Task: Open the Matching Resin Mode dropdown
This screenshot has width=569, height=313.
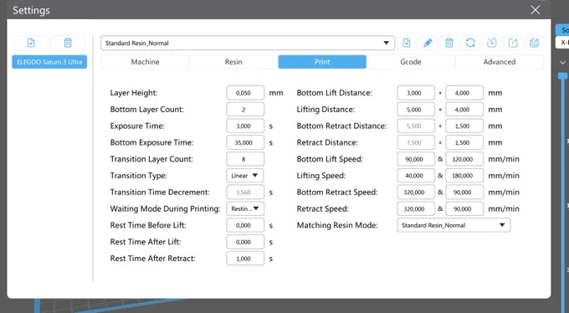Action: tap(454, 225)
